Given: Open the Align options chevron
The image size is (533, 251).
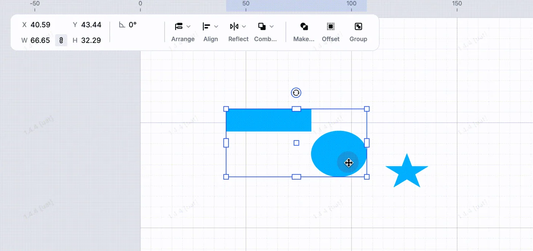Looking at the screenshot, I should pyautogui.click(x=216, y=27).
